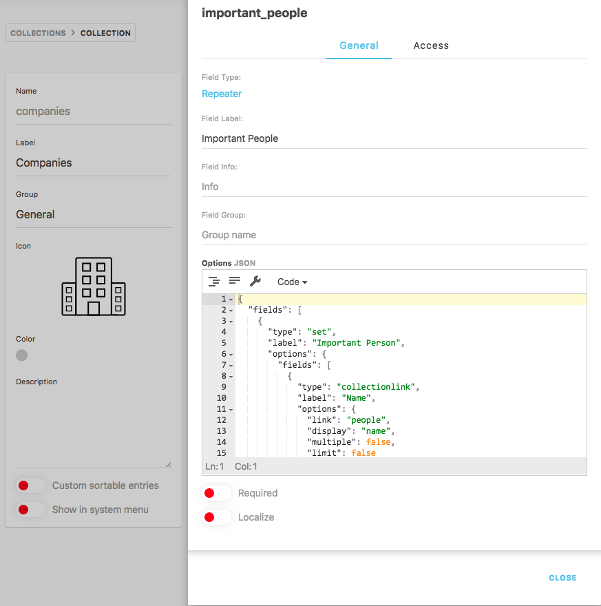Toggle Custom sortable entries switch
This screenshot has height=606, width=601.
click(30, 485)
